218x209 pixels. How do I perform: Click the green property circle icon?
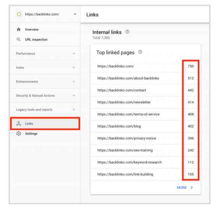click(19, 14)
